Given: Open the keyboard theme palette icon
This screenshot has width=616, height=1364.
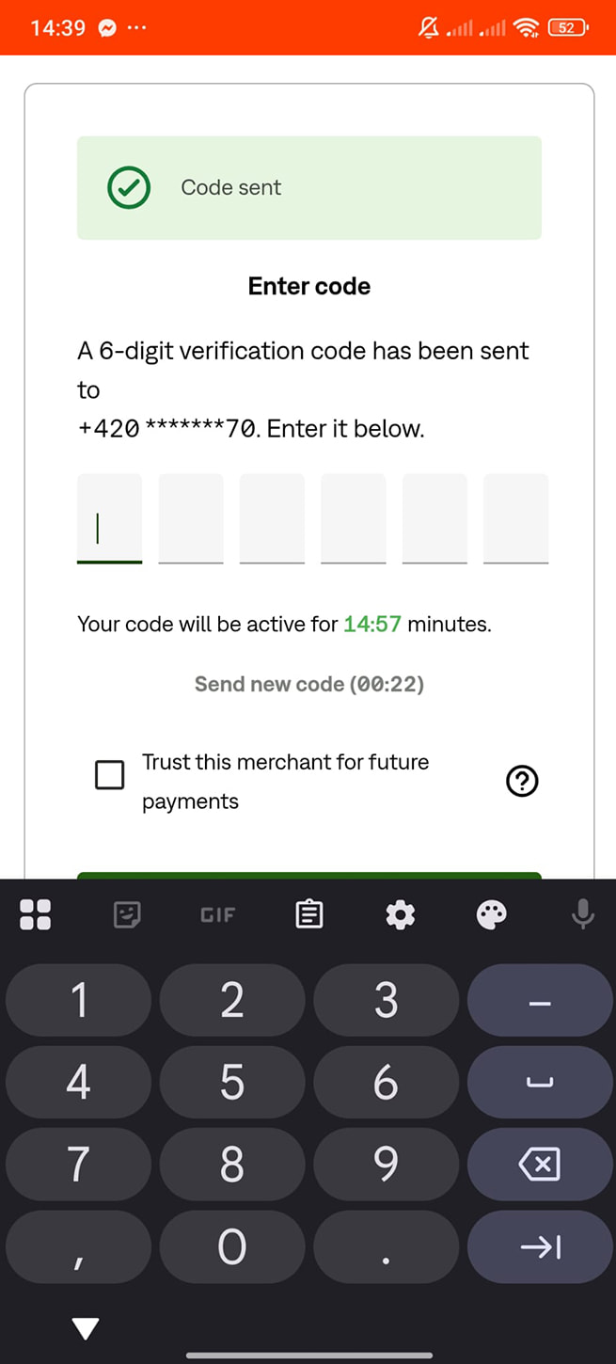Looking at the screenshot, I should point(492,914).
